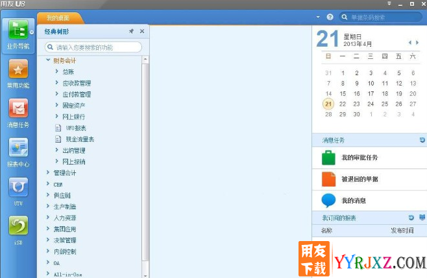This screenshot has width=427, height=278.
Task: Refresh the 消息任务 section
Action: (422, 140)
